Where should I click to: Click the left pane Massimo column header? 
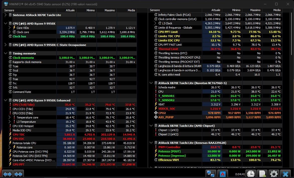pyautogui.click(x=106, y=10)
